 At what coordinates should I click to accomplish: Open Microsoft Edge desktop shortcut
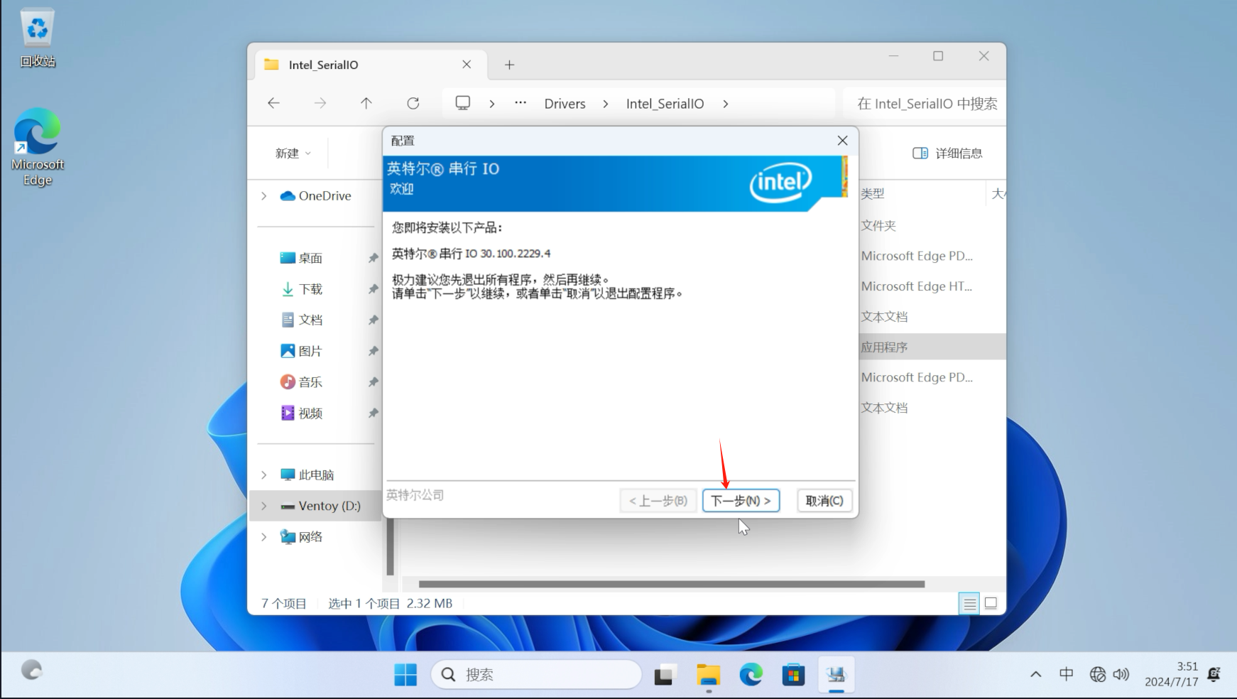pos(37,147)
